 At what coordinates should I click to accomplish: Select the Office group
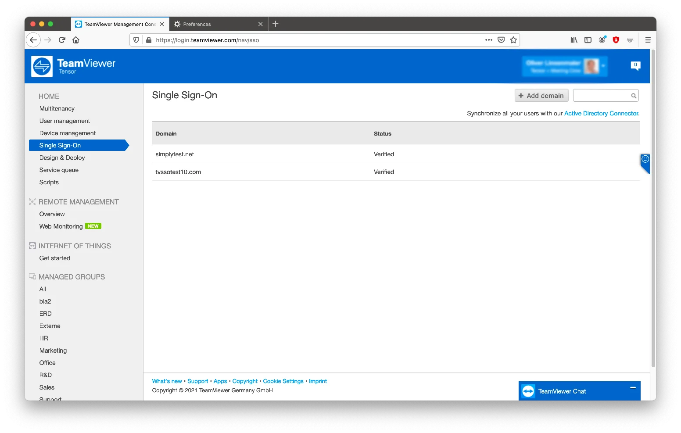coord(47,363)
